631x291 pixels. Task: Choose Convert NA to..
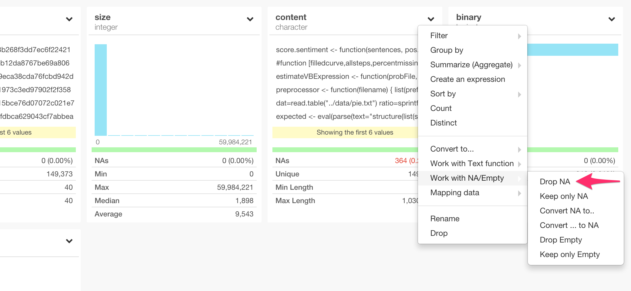click(566, 211)
